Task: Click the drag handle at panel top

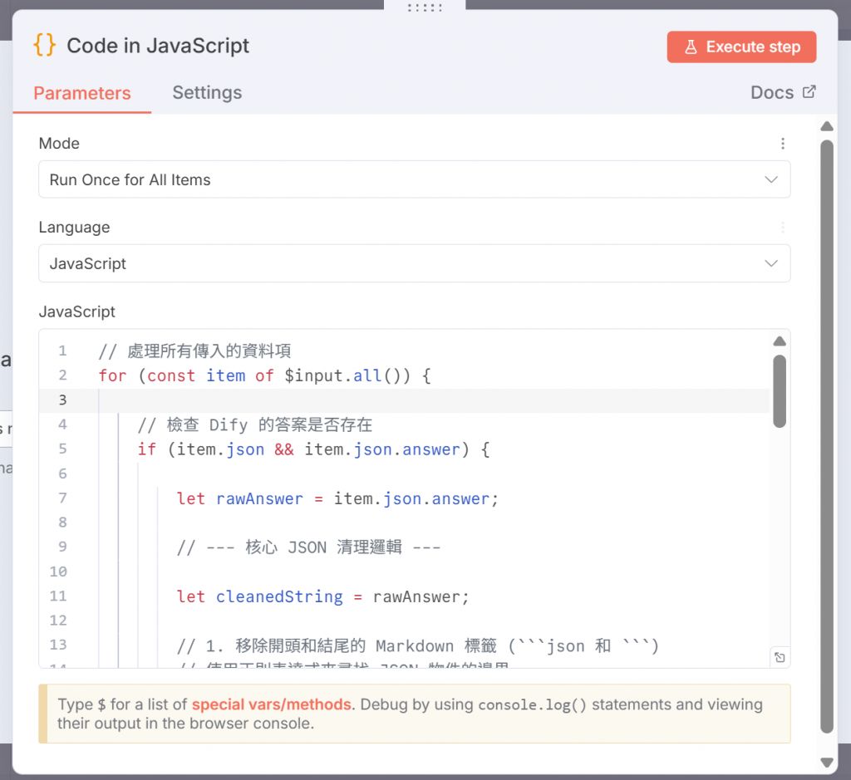Action: (x=425, y=7)
